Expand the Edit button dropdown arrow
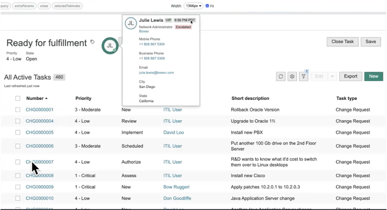Viewport: 387px width, 210px height. coord(333,77)
